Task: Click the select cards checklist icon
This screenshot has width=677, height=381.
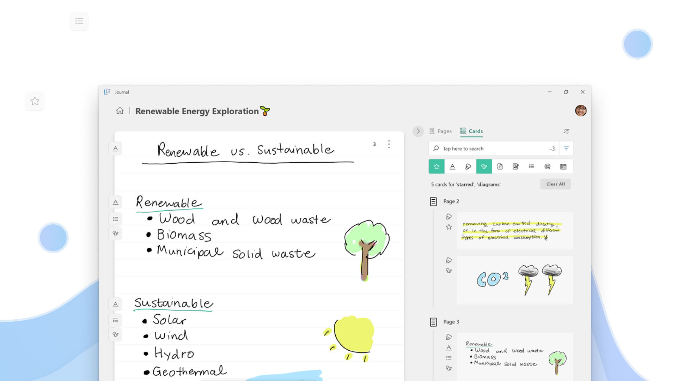Action: (x=566, y=131)
